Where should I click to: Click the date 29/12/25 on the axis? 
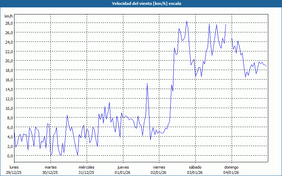(14, 172)
